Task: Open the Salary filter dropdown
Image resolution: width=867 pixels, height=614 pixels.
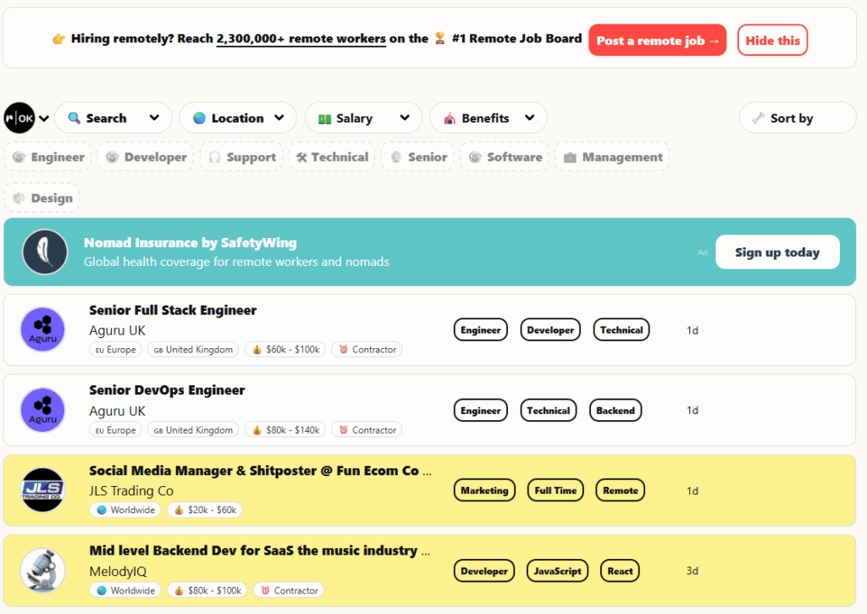Action: pos(362,118)
